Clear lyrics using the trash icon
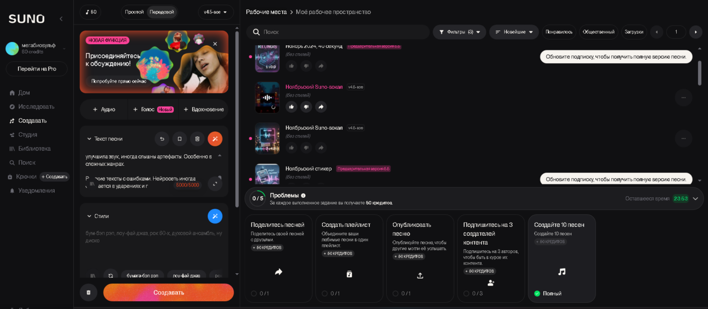The width and height of the screenshot is (708, 309). [x=197, y=139]
